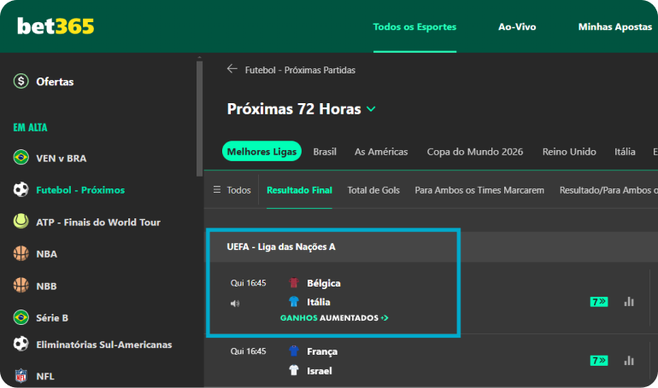Open 7 more markets for Bélgica v Itália

tap(599, 301)
